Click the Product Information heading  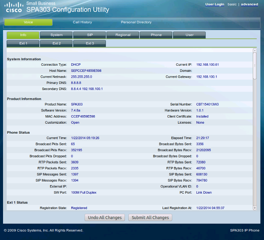pyautogui.click(x=24, y=99)
